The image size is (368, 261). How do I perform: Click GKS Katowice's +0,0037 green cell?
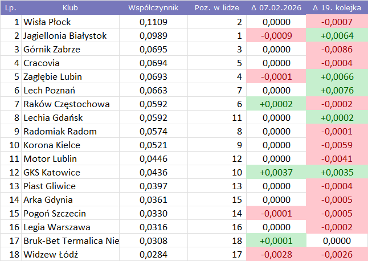point(276,173)
